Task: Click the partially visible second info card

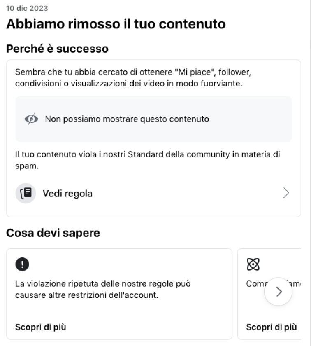Action: click(269, 294)
